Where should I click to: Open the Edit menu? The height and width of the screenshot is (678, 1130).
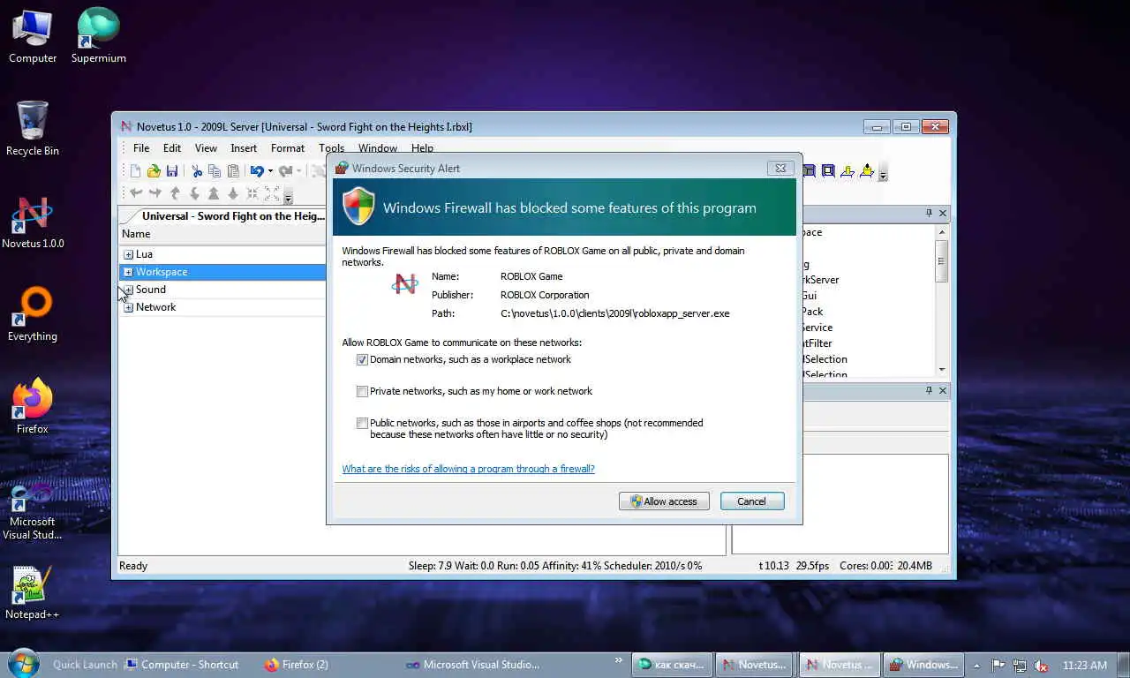[x=172, y=148]
